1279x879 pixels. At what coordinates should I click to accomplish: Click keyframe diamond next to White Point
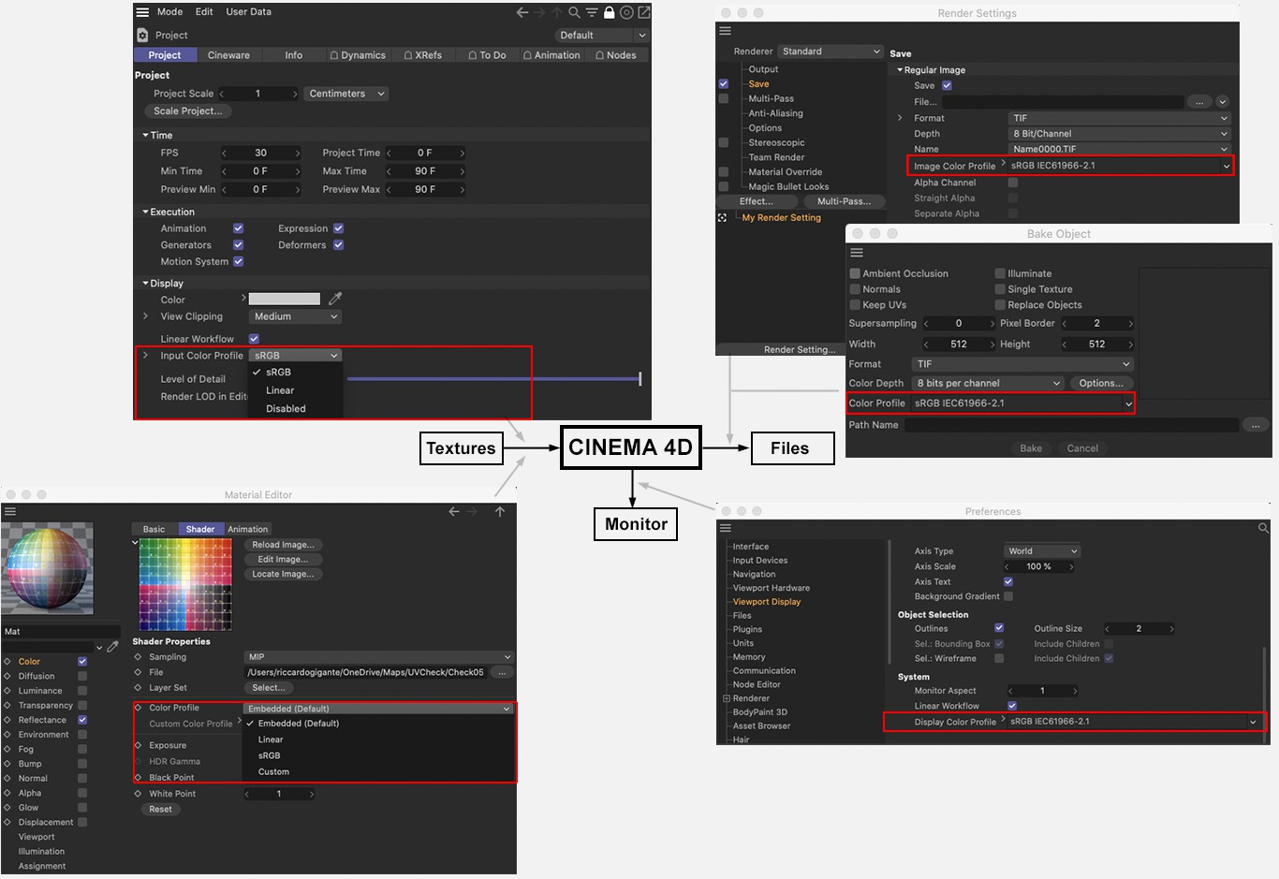pos(138,793)
